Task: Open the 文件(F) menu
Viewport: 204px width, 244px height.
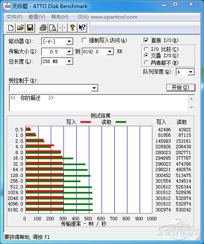Action: tap(14, 17)
